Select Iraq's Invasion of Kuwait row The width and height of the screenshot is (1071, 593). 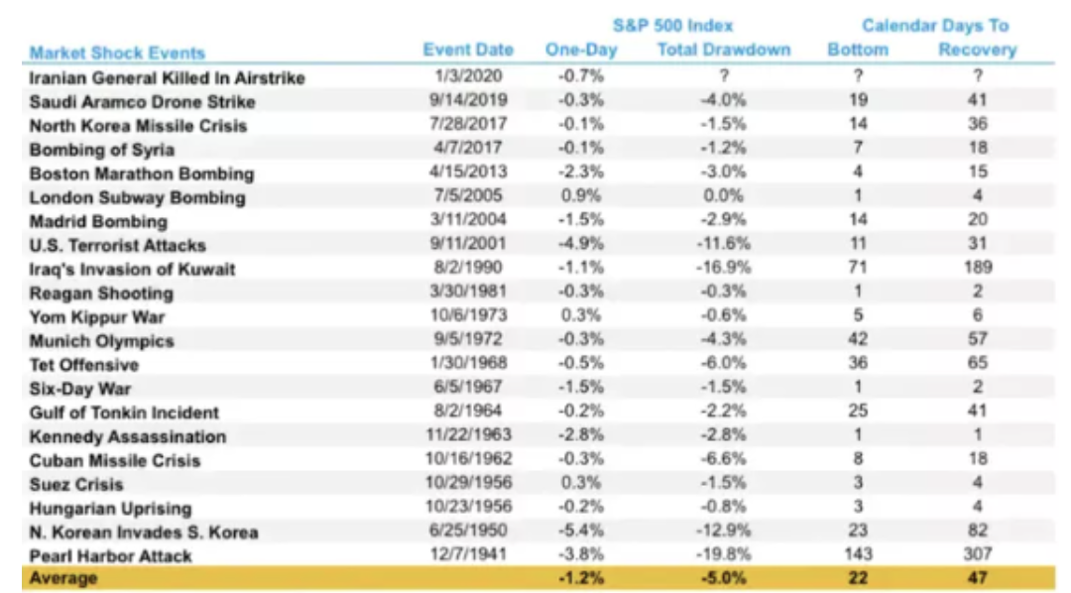tap(132, 269)
